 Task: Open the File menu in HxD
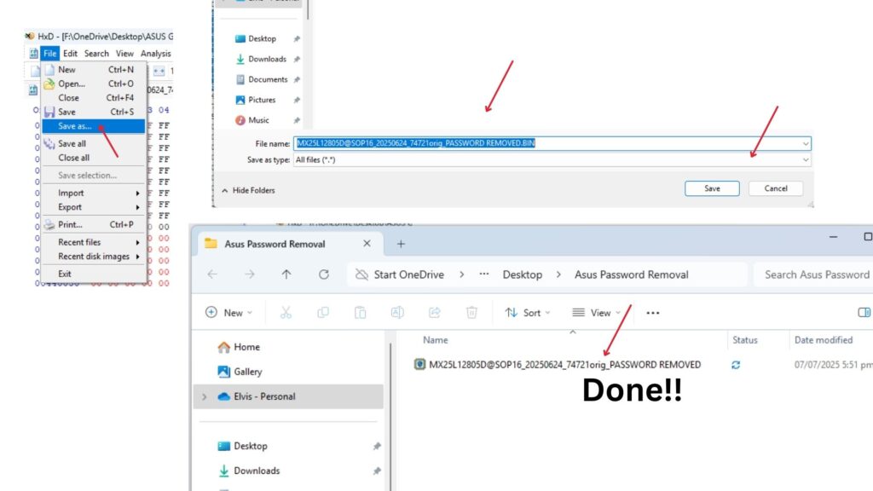tap(50, 54)
